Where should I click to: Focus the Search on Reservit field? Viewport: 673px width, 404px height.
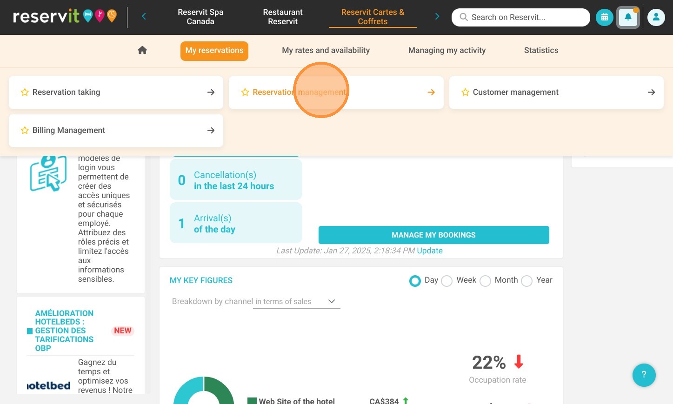520,17
